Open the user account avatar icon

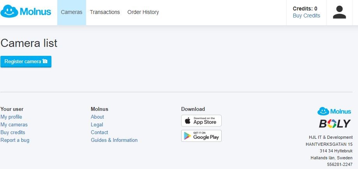click(x=339, y=12)
